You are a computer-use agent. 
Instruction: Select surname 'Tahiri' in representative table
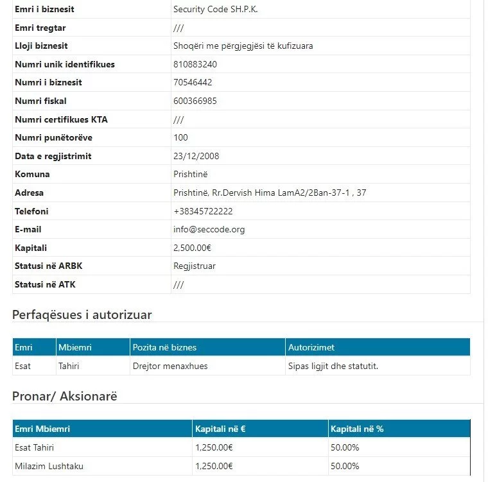click(x=69, y=366)
